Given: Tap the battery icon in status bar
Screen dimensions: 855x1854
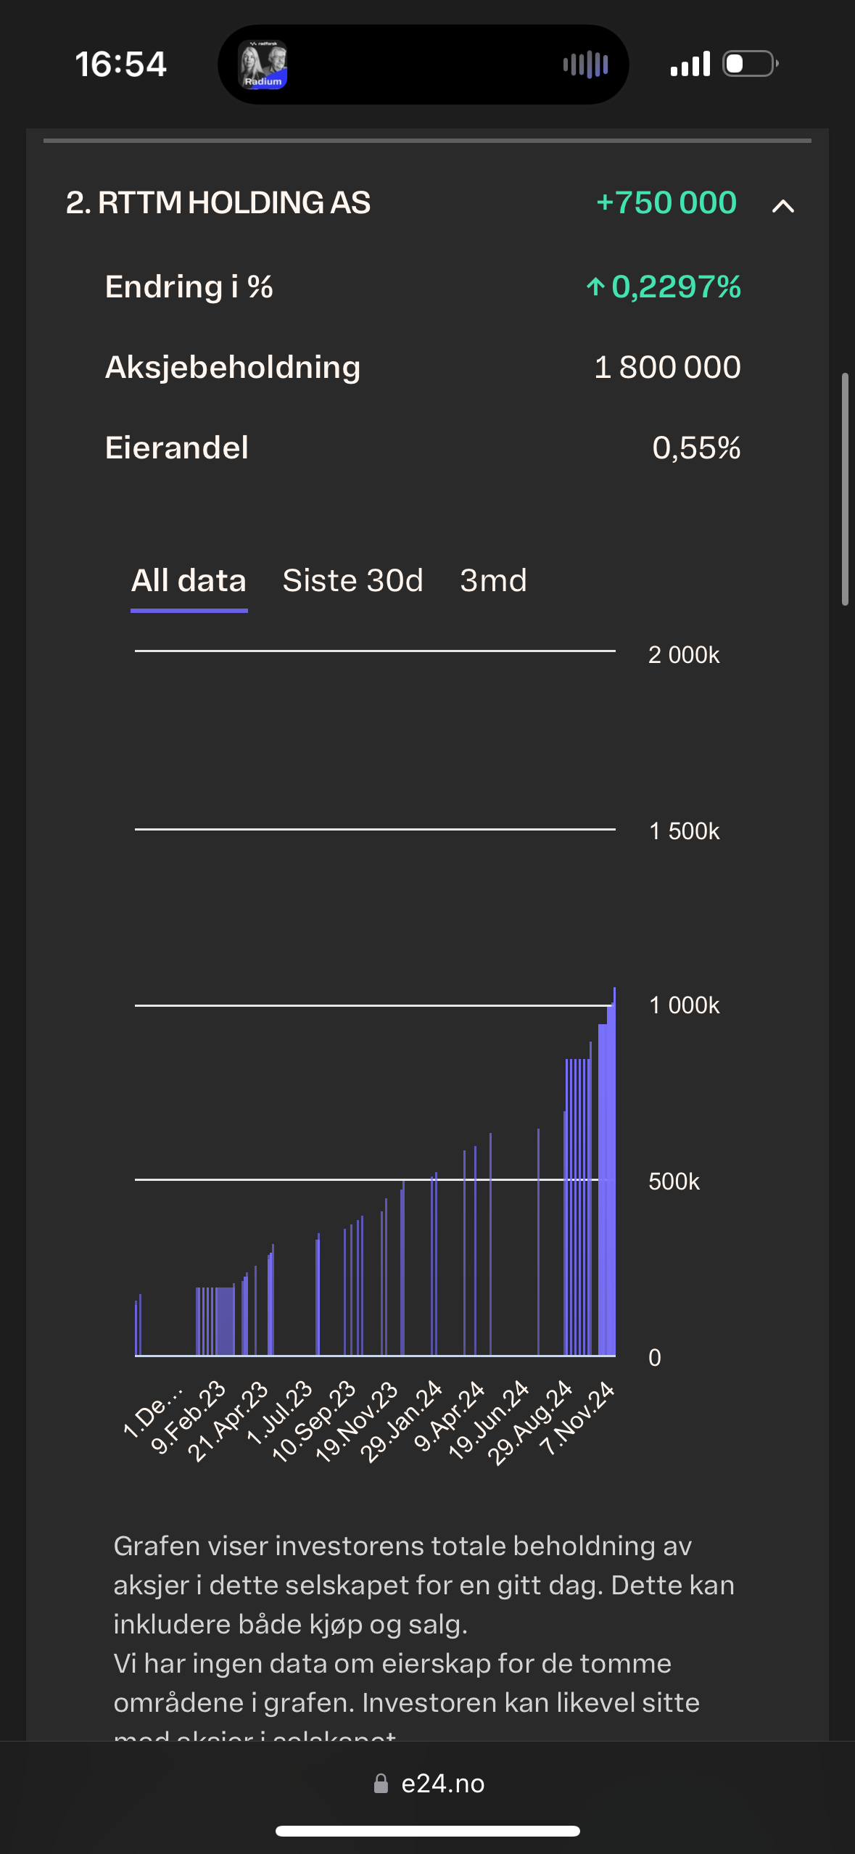Looking at the screenshot, I should tap(751, 64).
